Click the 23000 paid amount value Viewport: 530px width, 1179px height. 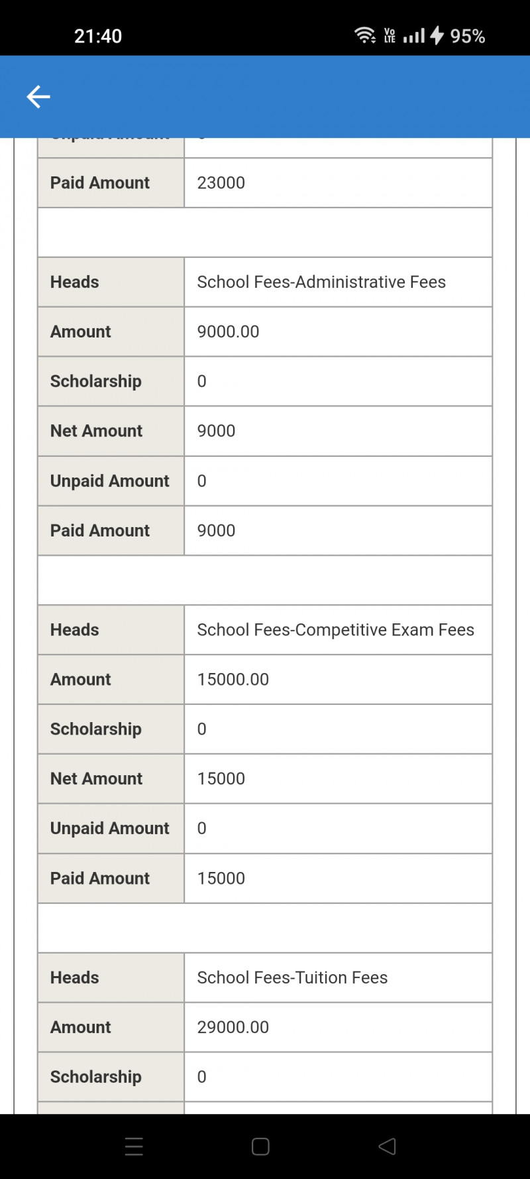tap(221, 183)
